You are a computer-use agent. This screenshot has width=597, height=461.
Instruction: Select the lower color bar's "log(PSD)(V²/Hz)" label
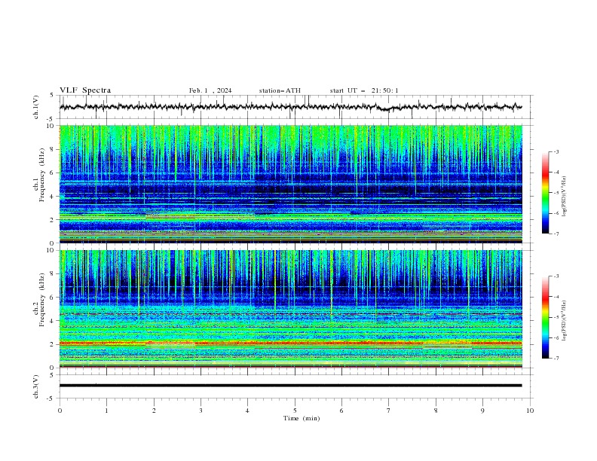[x=565, y=321]
